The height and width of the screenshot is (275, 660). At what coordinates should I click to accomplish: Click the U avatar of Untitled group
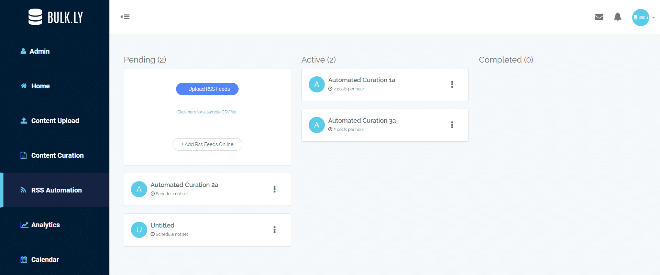(x=139, y=230)
